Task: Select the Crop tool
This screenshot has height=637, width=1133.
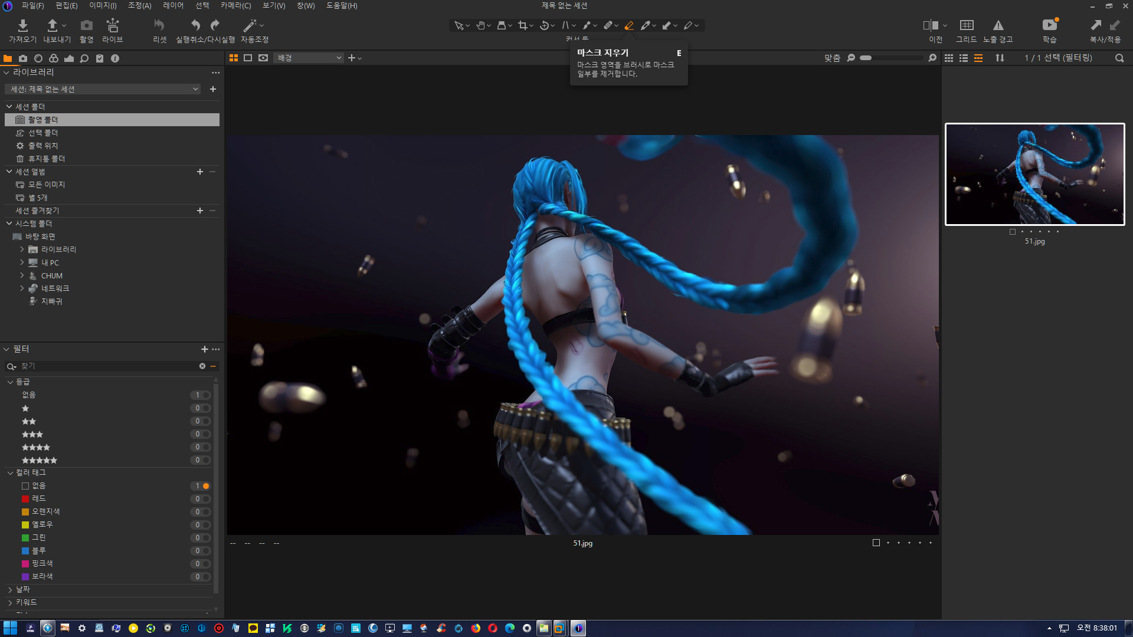Action: pos(523,25)
